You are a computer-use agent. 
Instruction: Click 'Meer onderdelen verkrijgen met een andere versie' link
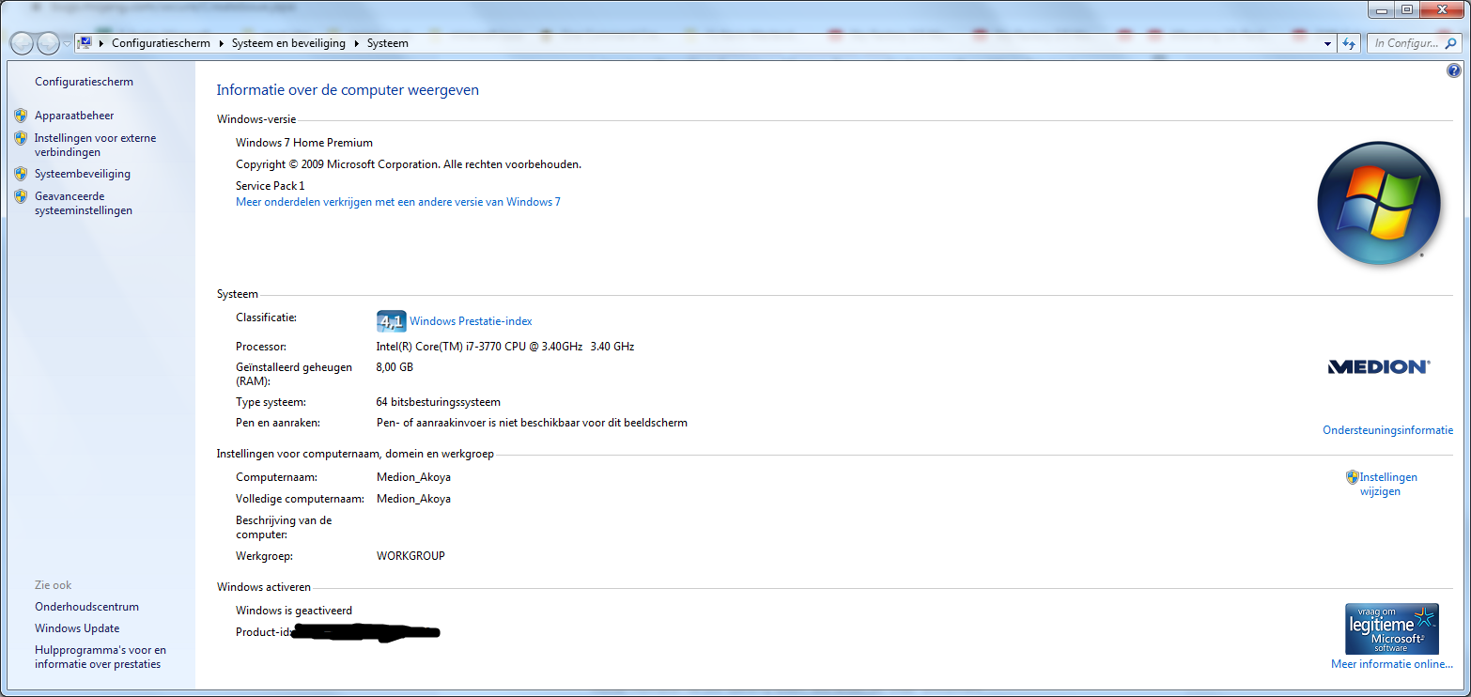[397, 202]
